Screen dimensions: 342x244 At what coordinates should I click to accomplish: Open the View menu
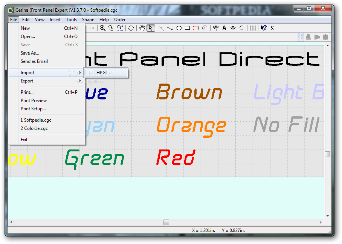click(x=40, y=20)
